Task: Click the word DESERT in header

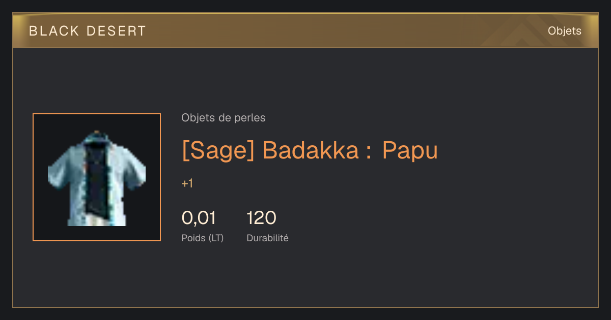Action: click(x=116, y=31)
